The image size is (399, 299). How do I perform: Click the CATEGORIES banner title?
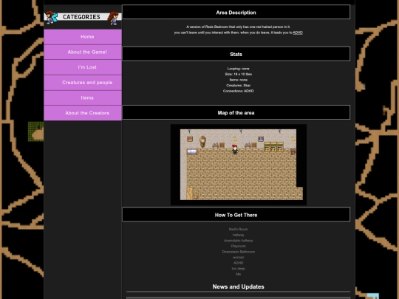point(81,17)
